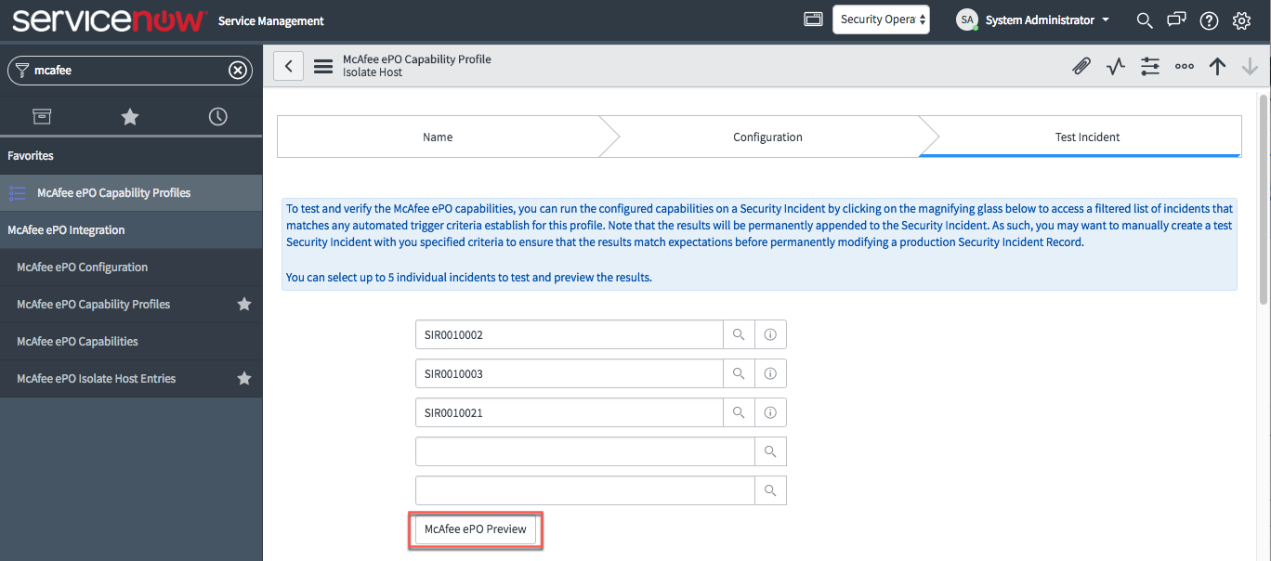This screenshot has height=561, width=1271.
Task: Open personalize form sliders icon
Action: [x=1150, y=66]
